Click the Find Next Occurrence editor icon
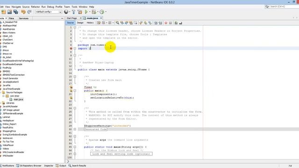Viewport: 299px width, 168px height. (127, 23)
